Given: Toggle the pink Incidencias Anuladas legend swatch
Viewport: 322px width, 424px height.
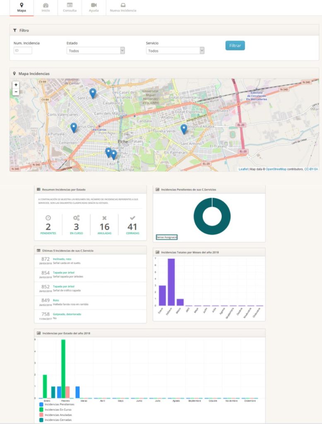Looking at the screenshot, I should [41, 415].
